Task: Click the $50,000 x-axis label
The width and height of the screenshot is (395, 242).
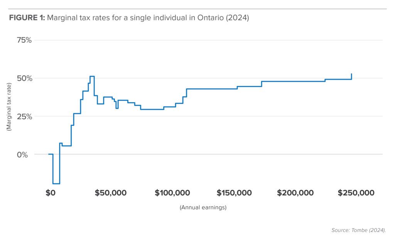Action: tap(111, 193)
